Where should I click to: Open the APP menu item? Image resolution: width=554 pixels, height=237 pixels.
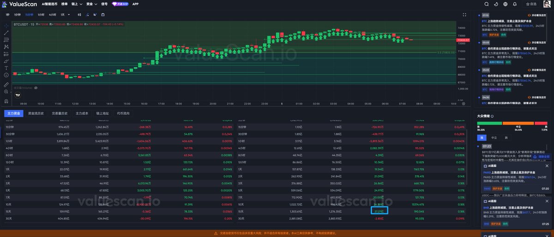pyautogui.click(x=135, y=4)
